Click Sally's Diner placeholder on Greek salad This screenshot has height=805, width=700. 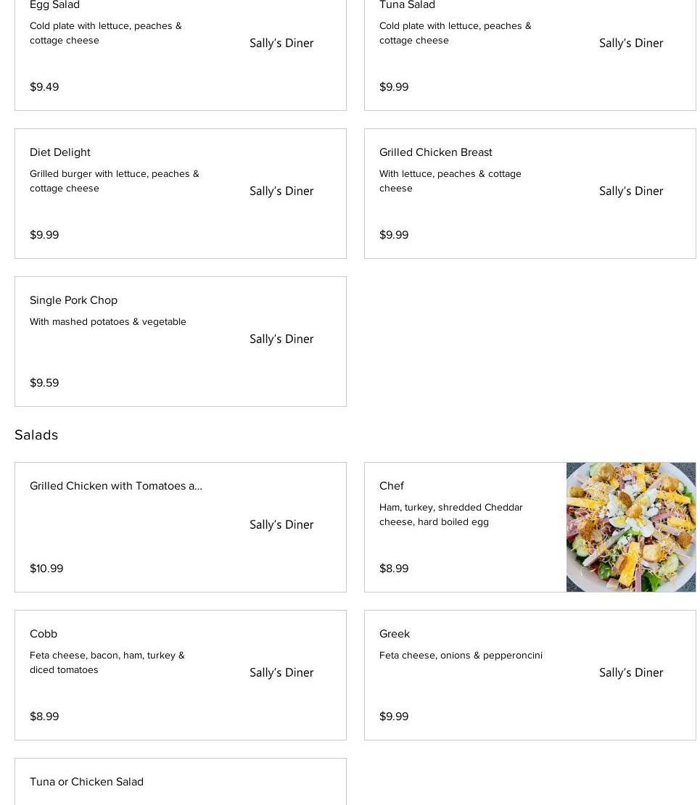pos(631,673)
